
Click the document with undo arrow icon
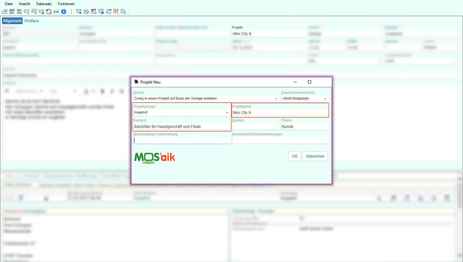click(123, 12)
